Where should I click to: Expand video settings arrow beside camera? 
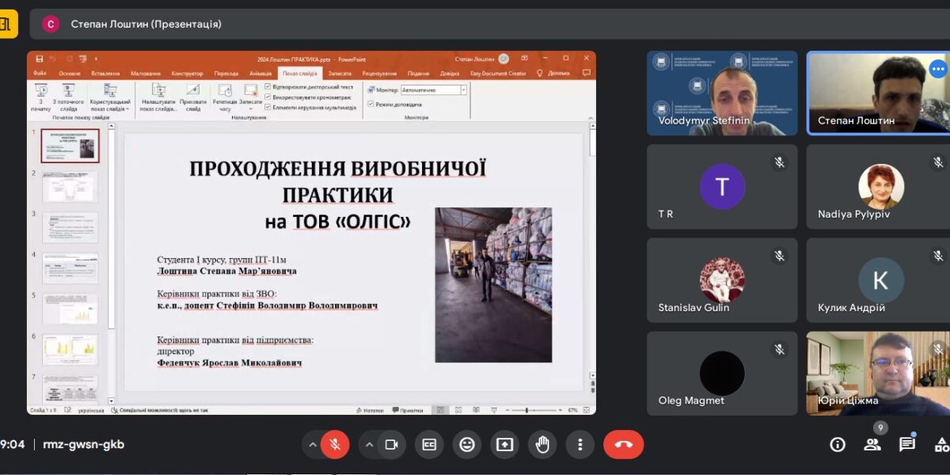coord(369,444)
